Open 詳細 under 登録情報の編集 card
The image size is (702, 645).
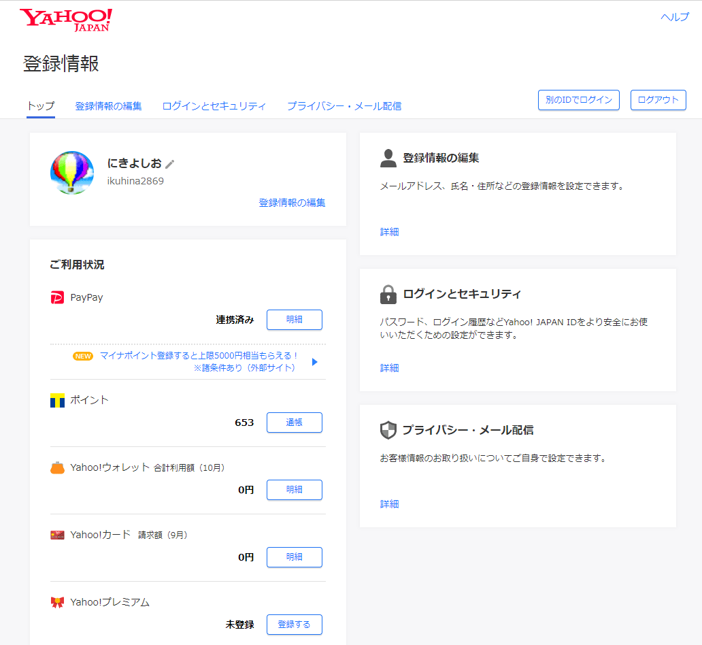click(390, 231)
